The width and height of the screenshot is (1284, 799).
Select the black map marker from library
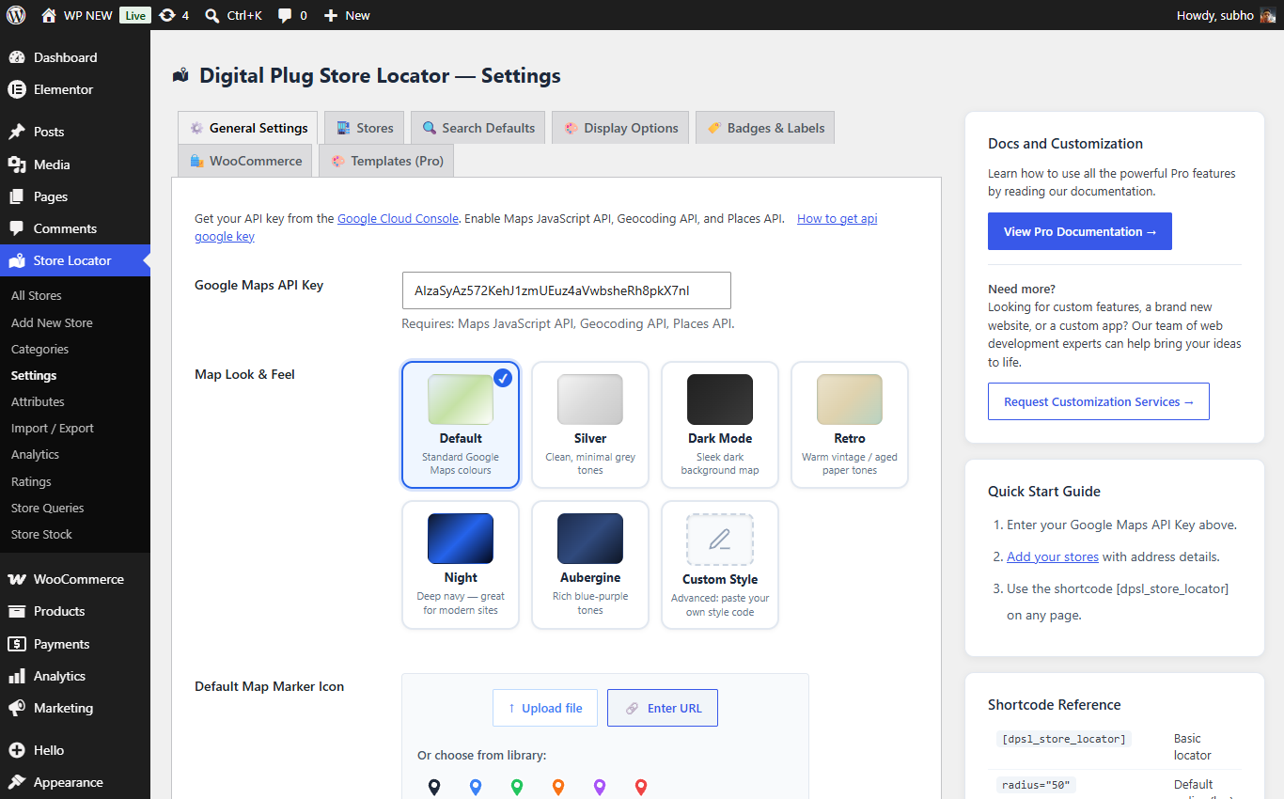pos(434,787)
